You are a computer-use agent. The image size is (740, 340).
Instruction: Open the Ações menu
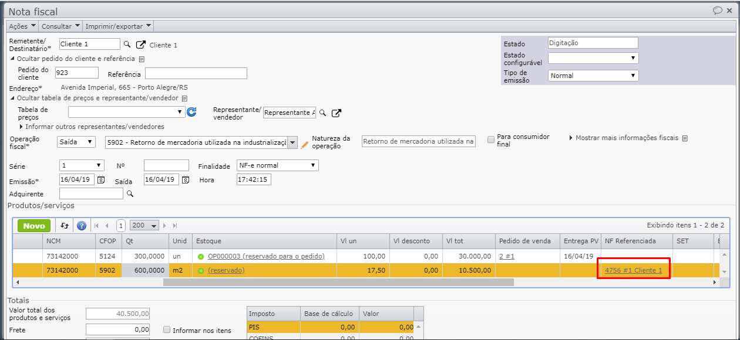point(23,26)
